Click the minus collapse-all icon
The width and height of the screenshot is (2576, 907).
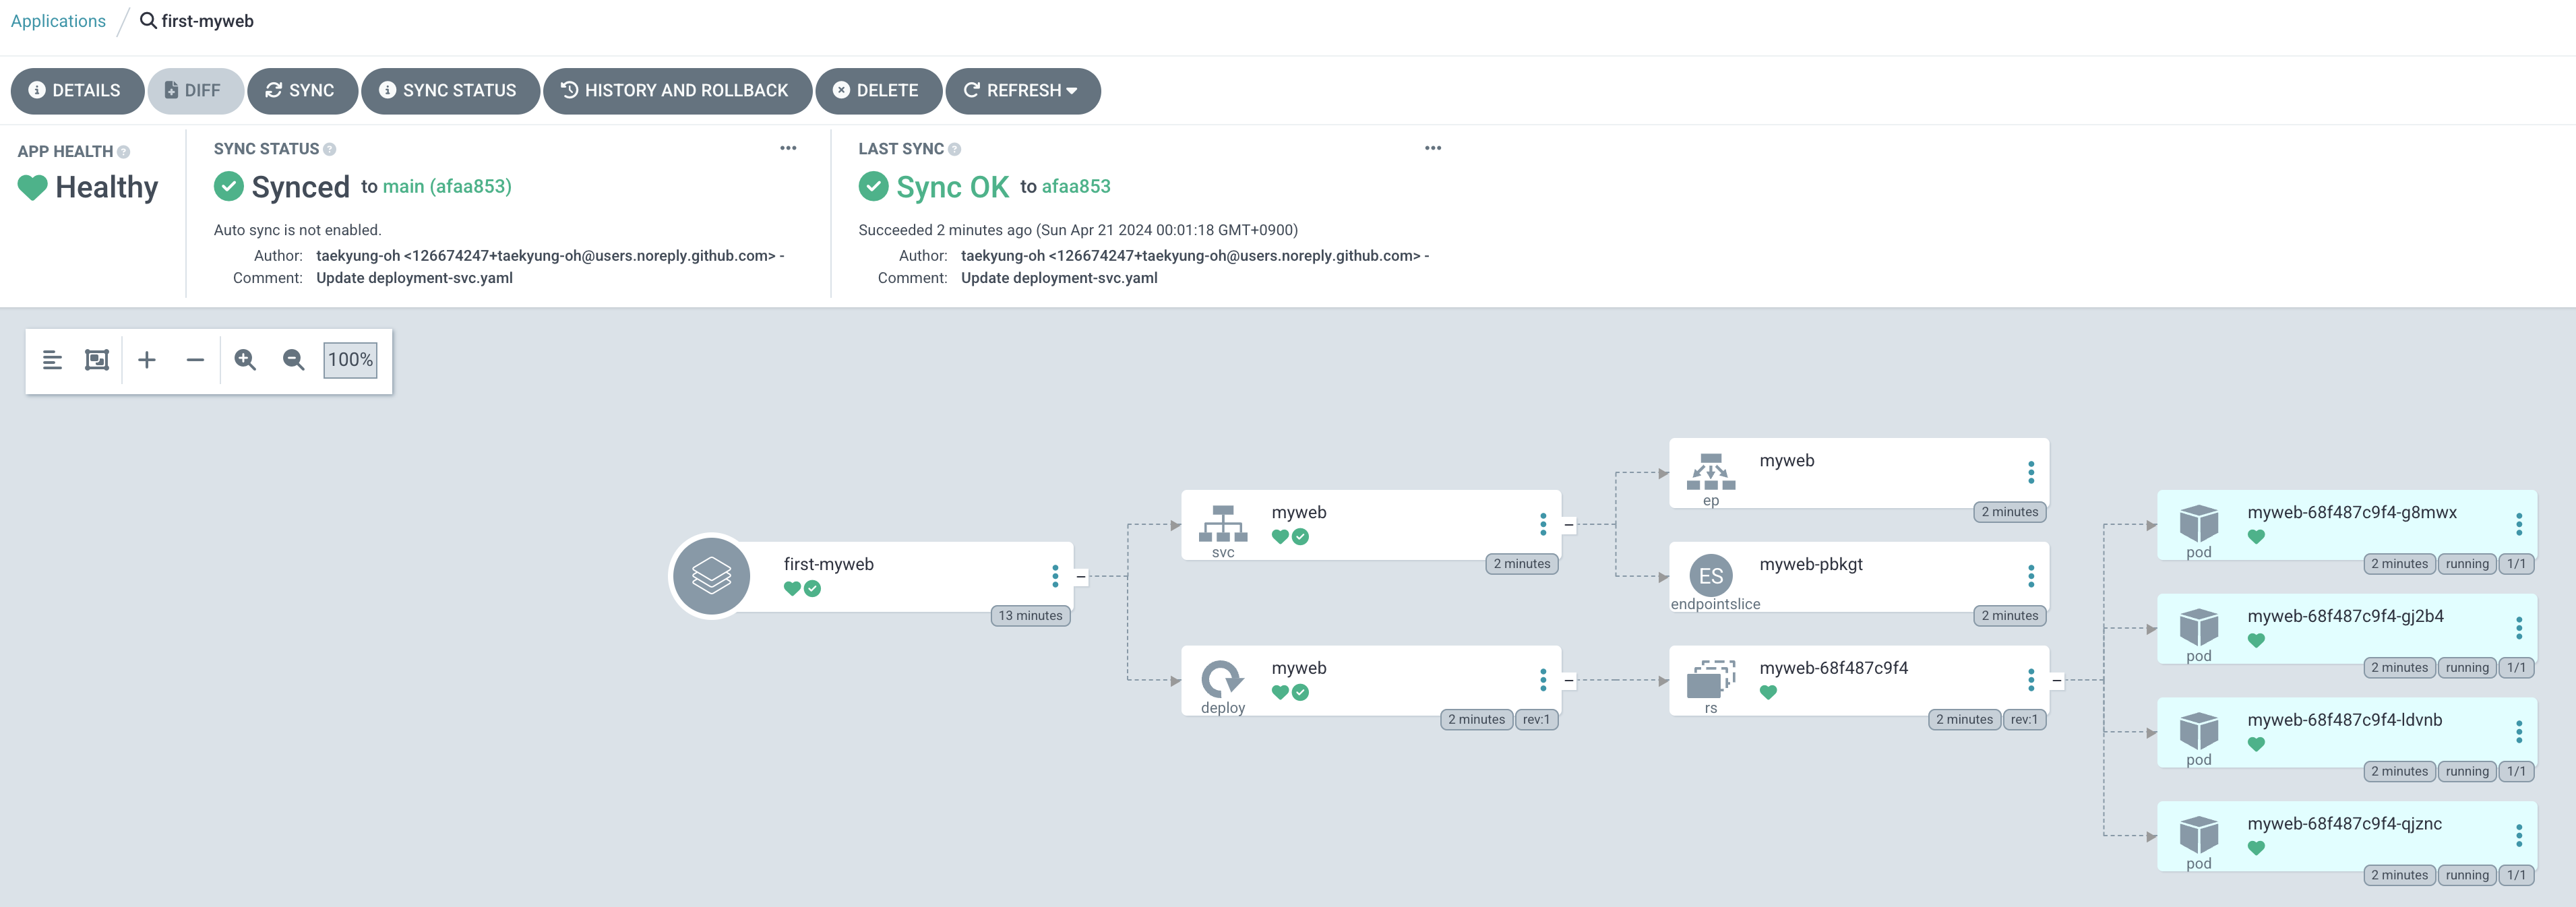tap(195, 360)
